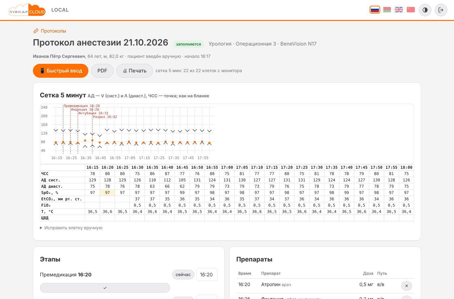Expand Исправить клетку вручную section
Screen dimensions: 454x299
click(x=71, y=228)
